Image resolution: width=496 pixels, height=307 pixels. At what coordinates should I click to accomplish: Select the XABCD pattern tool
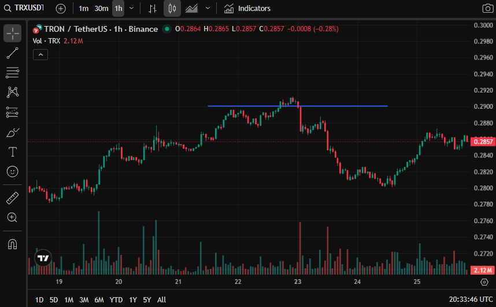coord(12,93)
